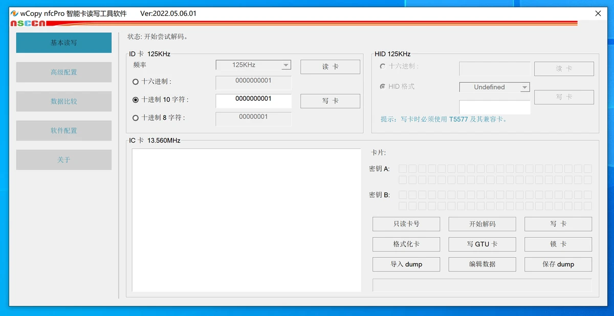Go to 软件配置 settings
The width and height of the screenshot is (614, 316).
(64, 130)
